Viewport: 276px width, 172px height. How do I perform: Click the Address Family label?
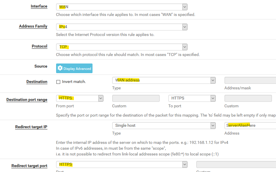(33, 26)
